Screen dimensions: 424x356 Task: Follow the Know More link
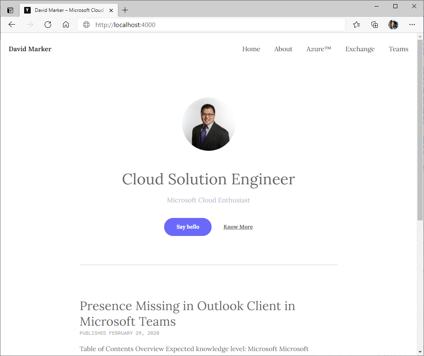(x=238, y=227)
